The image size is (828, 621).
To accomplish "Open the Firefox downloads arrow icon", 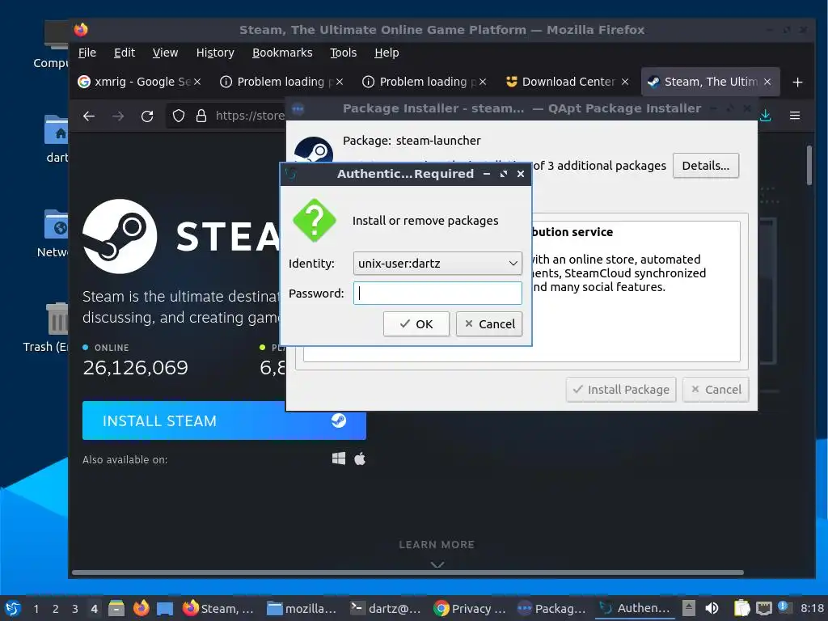I will pos(765,116).
